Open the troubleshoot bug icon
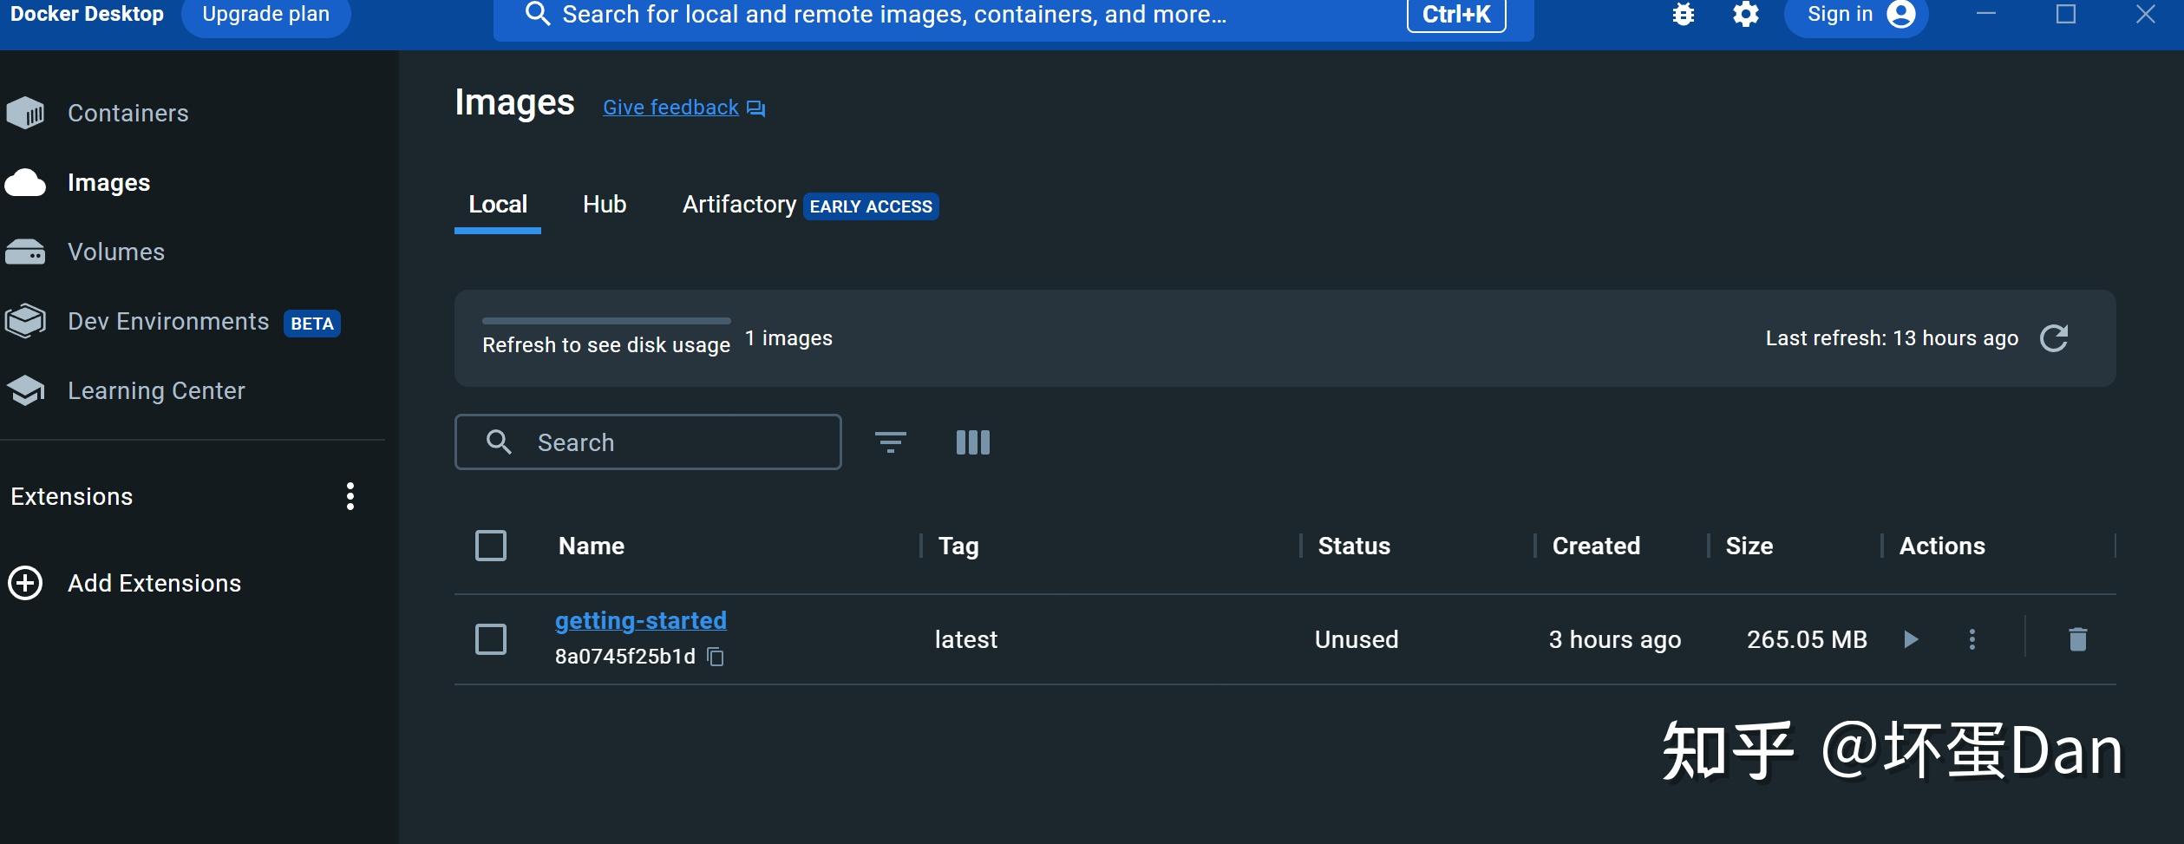This screenshot has height=844, width=2184. point(1684,15)
